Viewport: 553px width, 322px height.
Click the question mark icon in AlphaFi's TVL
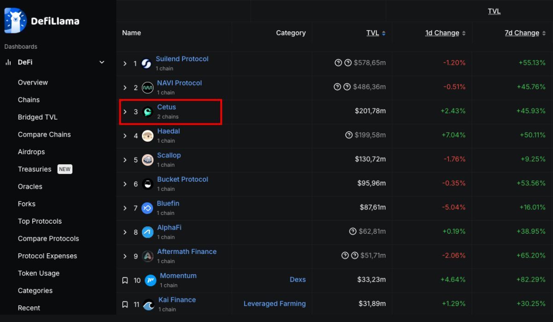(x=353, y=231)
